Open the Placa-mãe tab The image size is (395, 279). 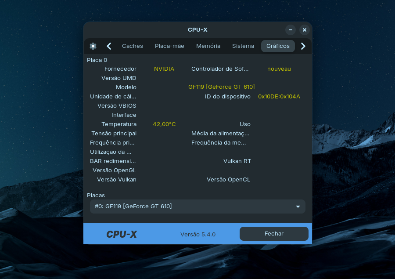169,46
